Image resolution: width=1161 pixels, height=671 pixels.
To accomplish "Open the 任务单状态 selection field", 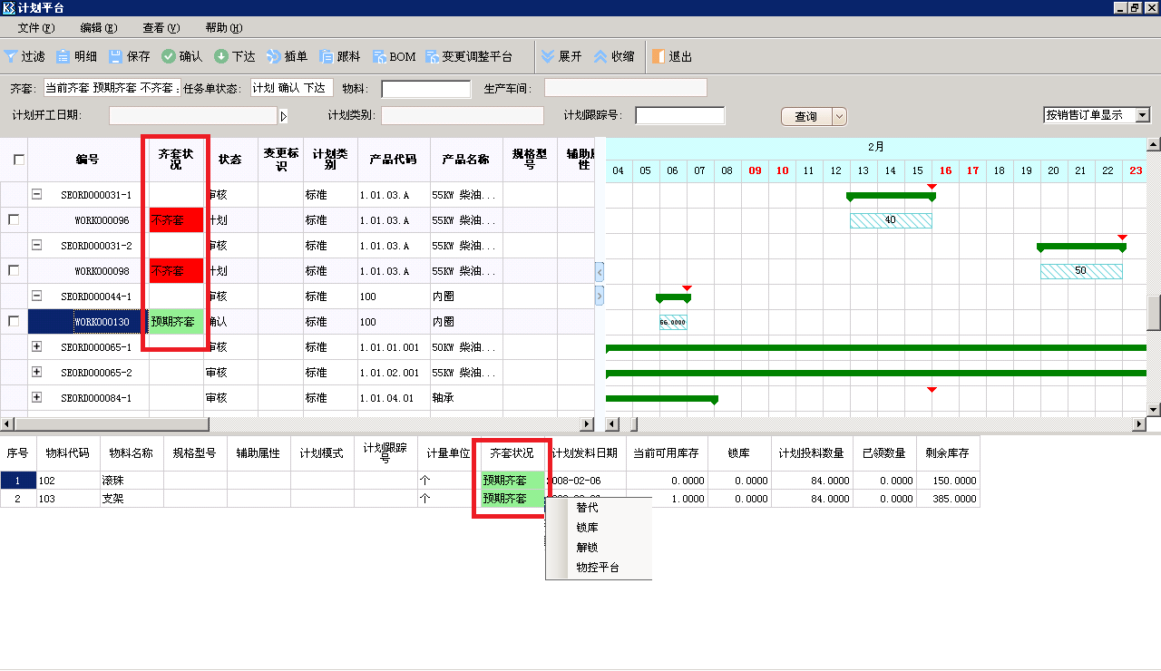I will pyautogui.click(x=292, y=88).
